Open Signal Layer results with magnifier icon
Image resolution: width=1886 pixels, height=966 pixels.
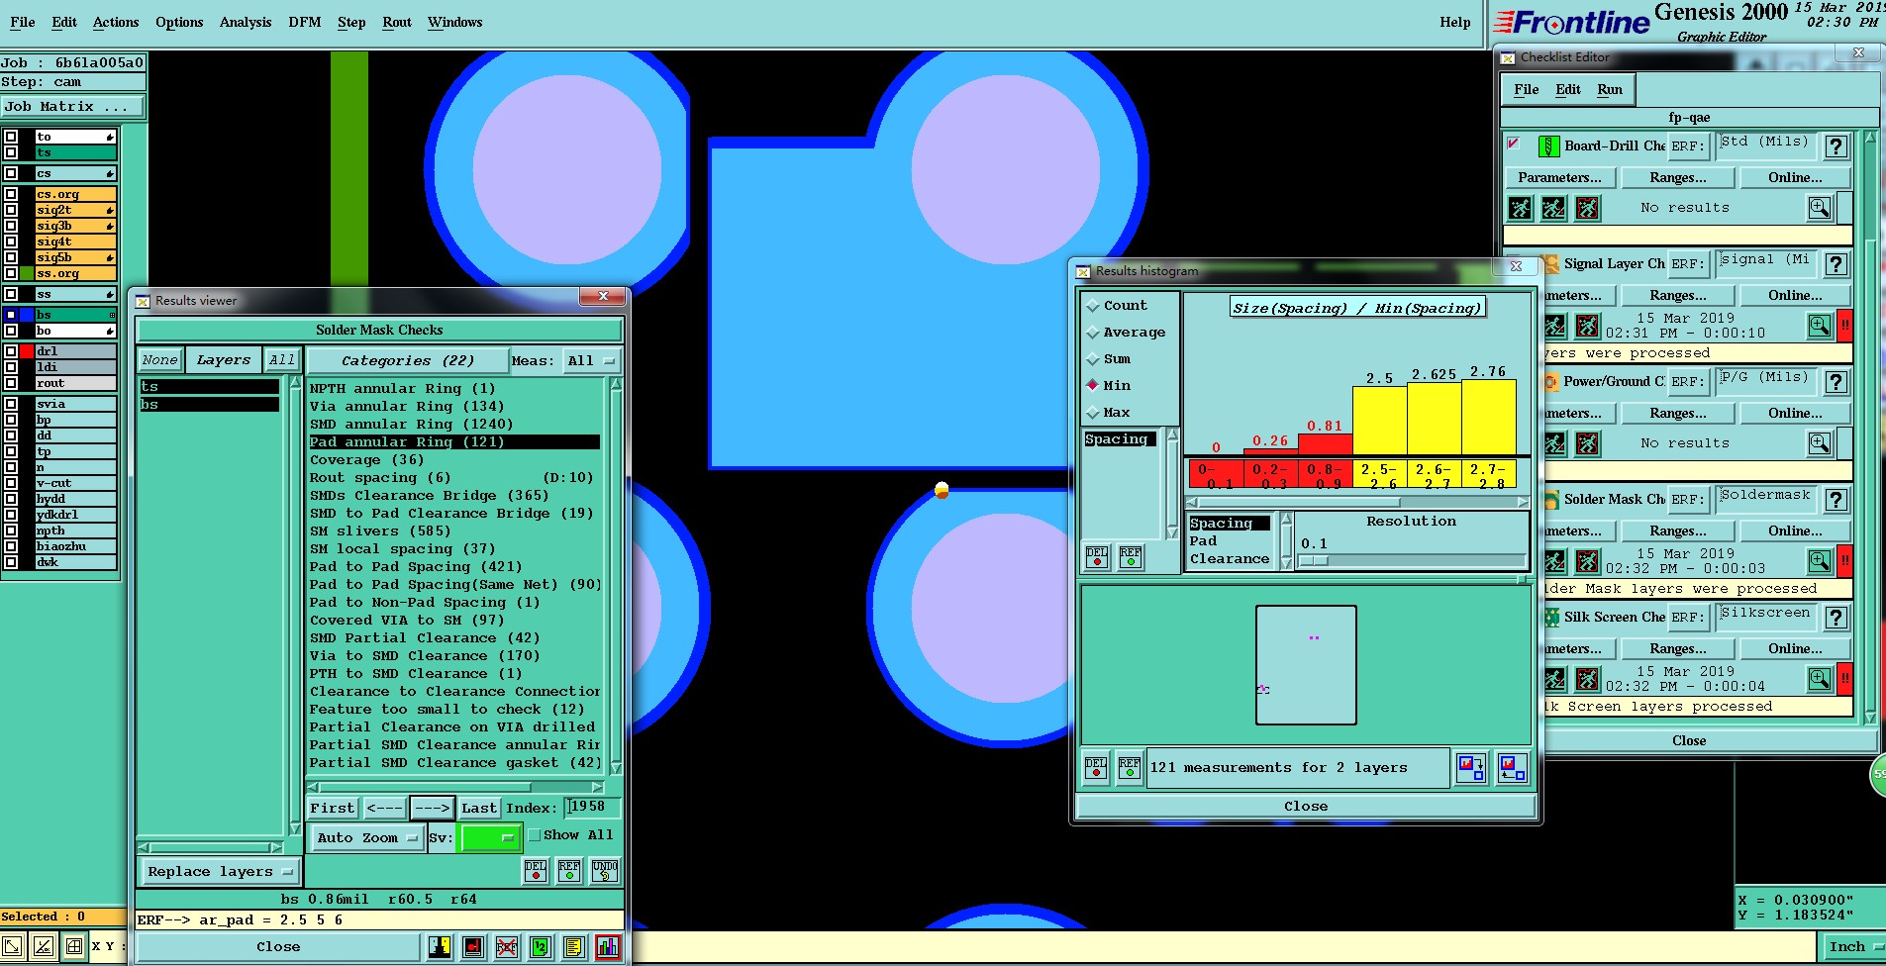(1820, 326)
